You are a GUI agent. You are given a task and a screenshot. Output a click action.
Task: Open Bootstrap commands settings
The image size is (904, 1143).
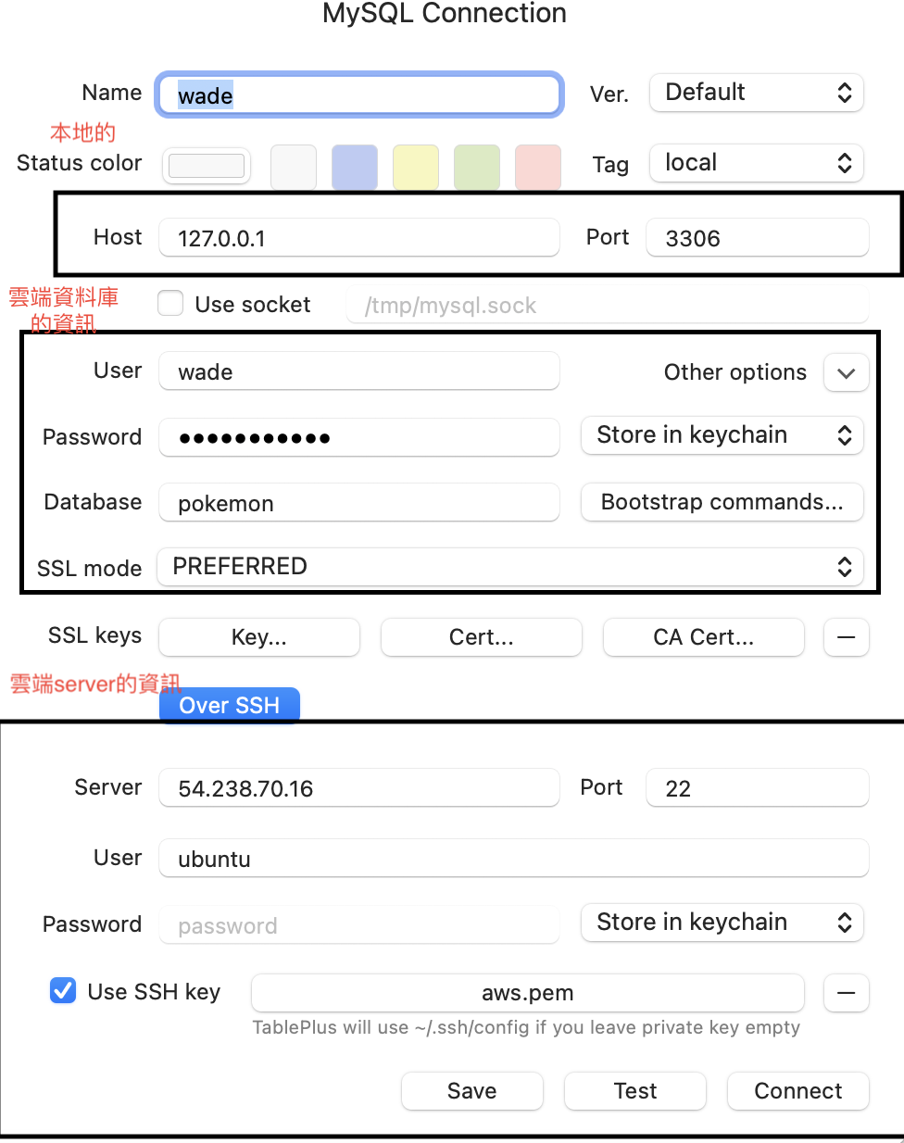coord(722,502)
